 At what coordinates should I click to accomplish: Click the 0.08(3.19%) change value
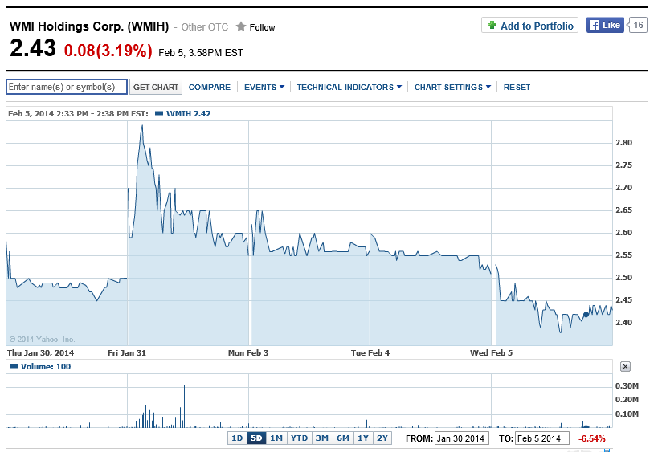pyautogui.click(x=108, y=51)
